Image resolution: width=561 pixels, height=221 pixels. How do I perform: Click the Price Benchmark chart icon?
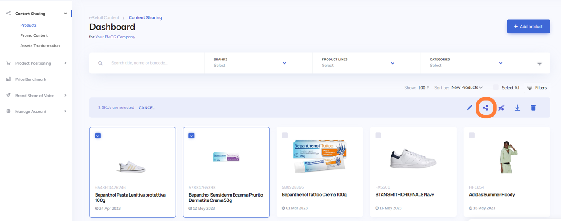coord(8,79)
